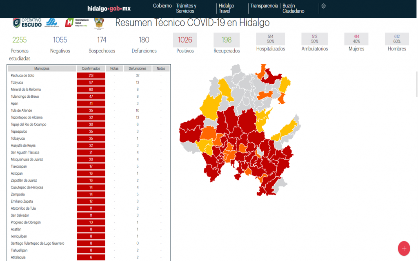The height and width of the screenshot is (261, 418).
Task: Go to Hidalgo Travel link
Action: [x=226, y=9]
